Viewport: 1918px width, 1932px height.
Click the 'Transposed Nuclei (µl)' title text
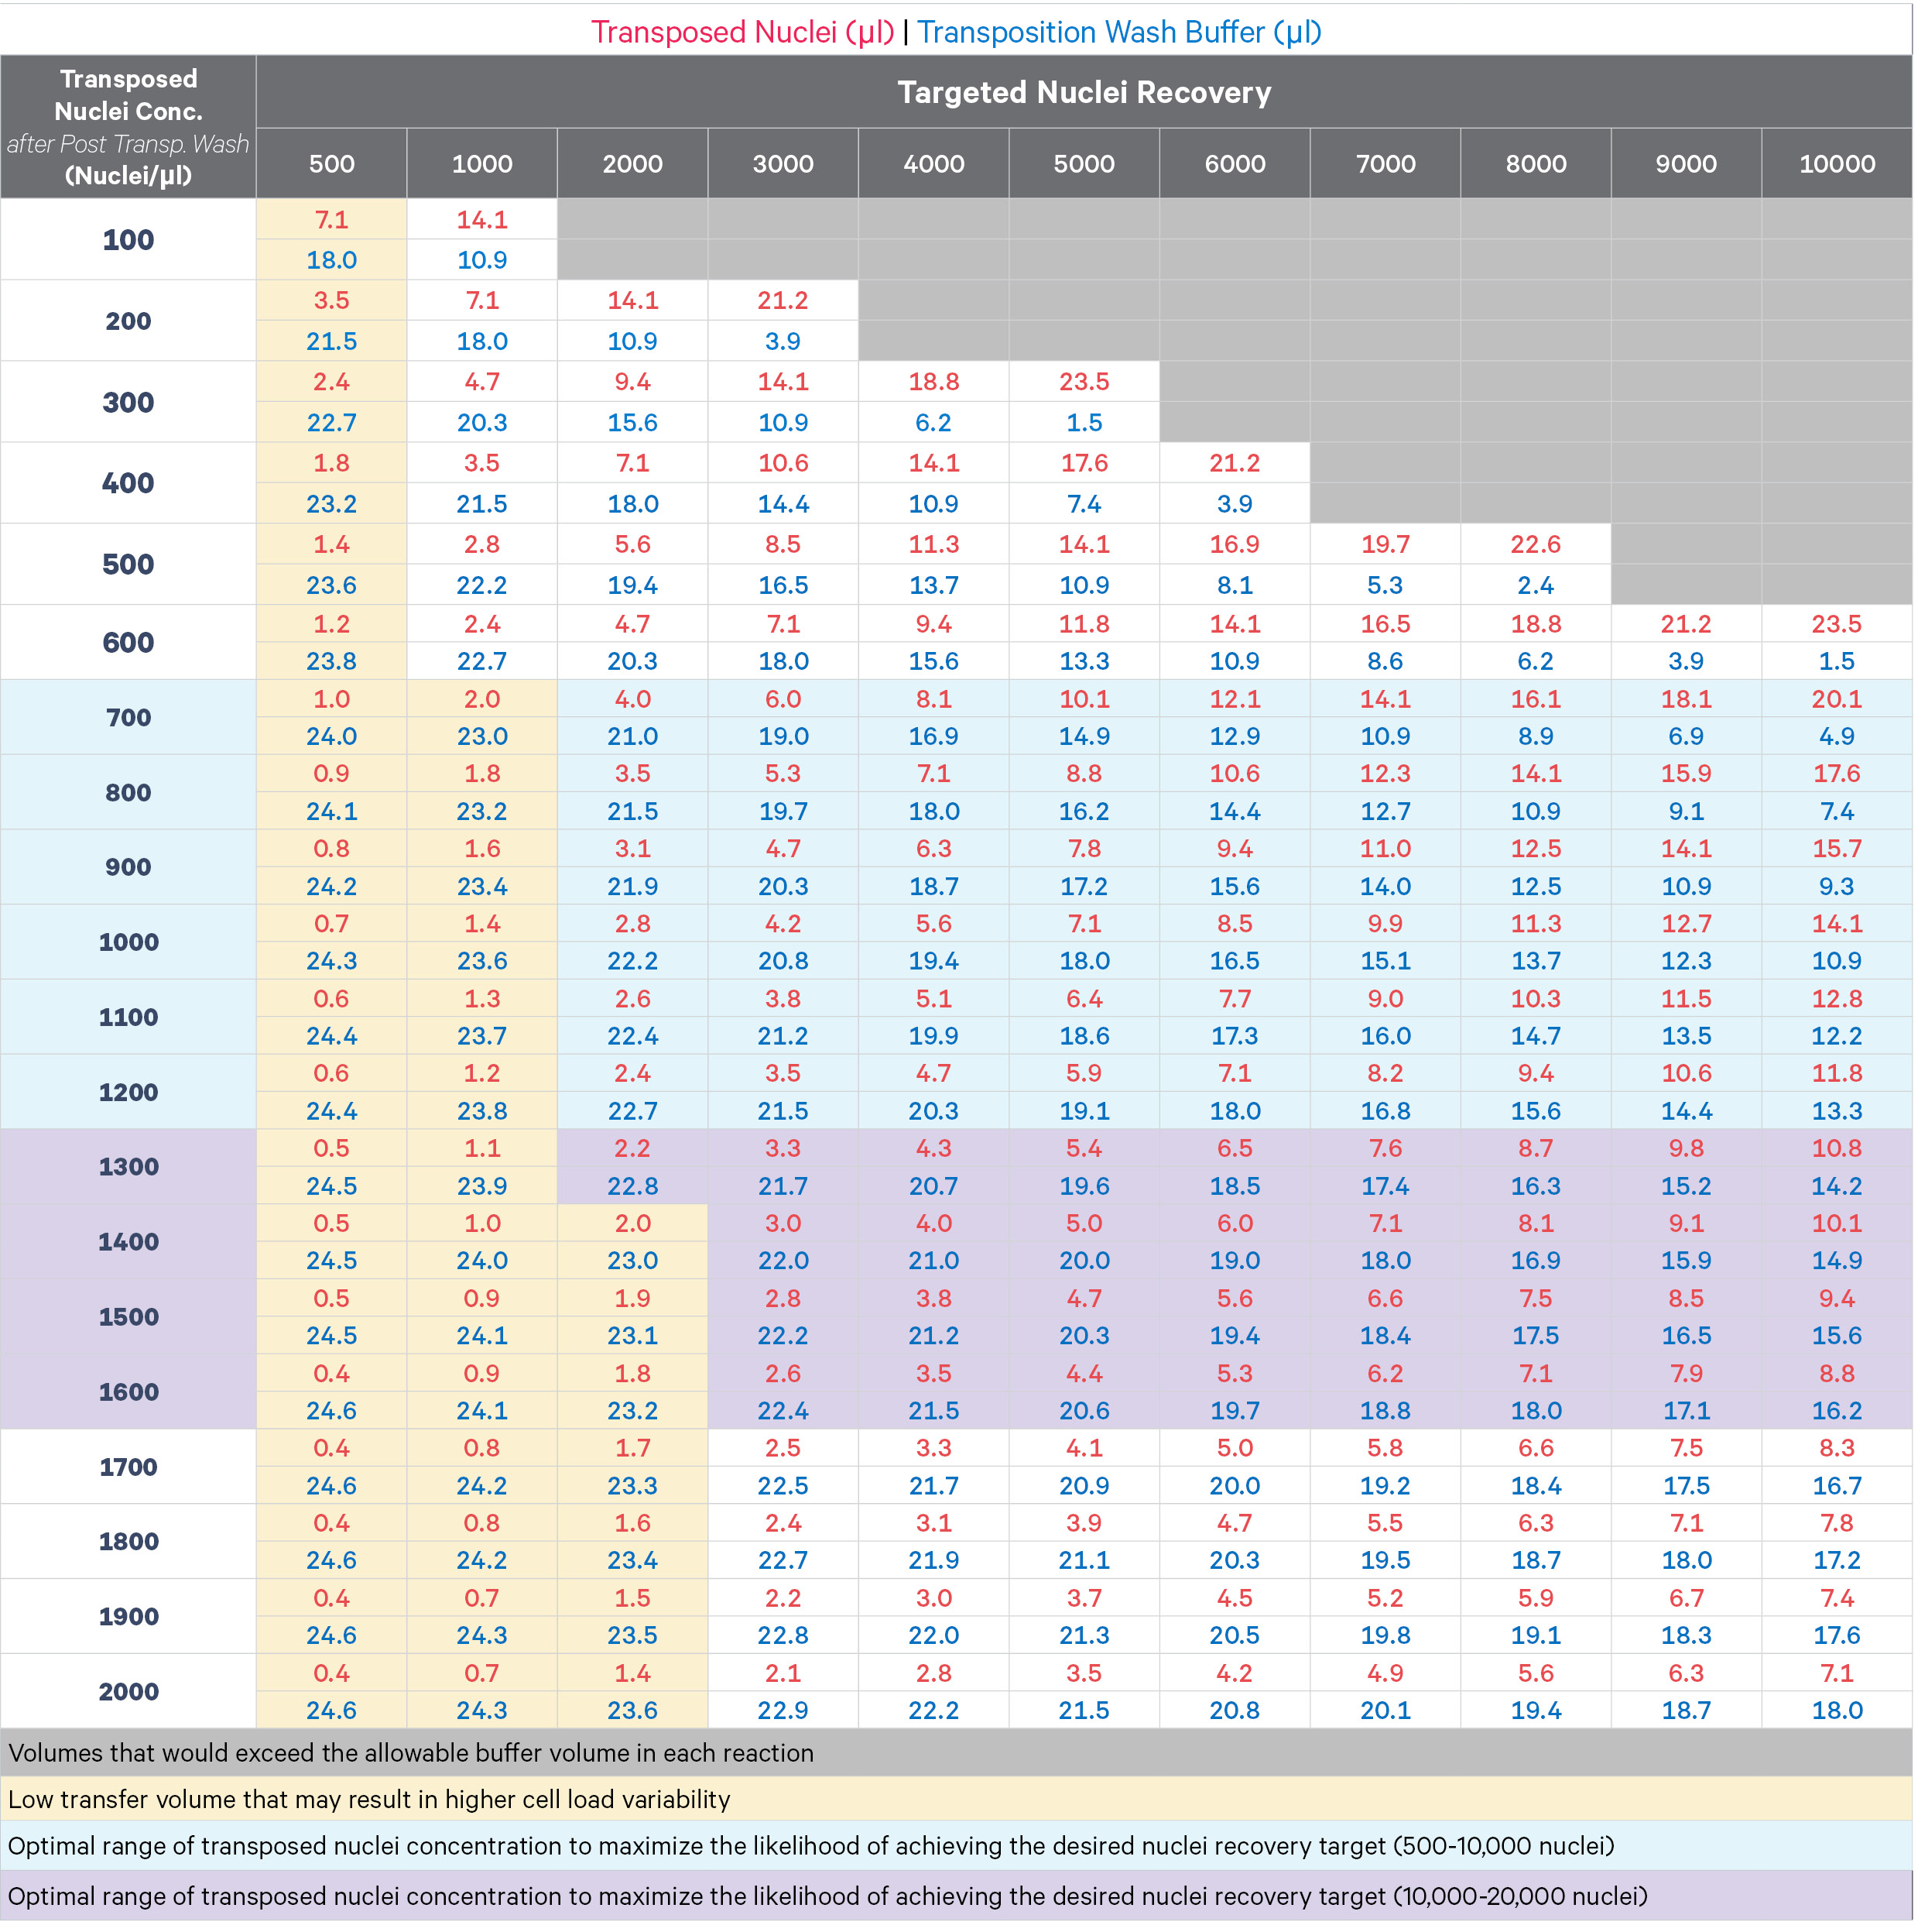[x=742, y=32]
